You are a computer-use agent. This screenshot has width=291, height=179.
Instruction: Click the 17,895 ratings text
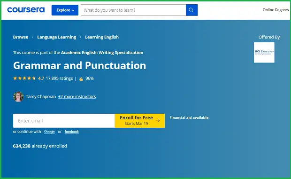click(x=59, y=78)
